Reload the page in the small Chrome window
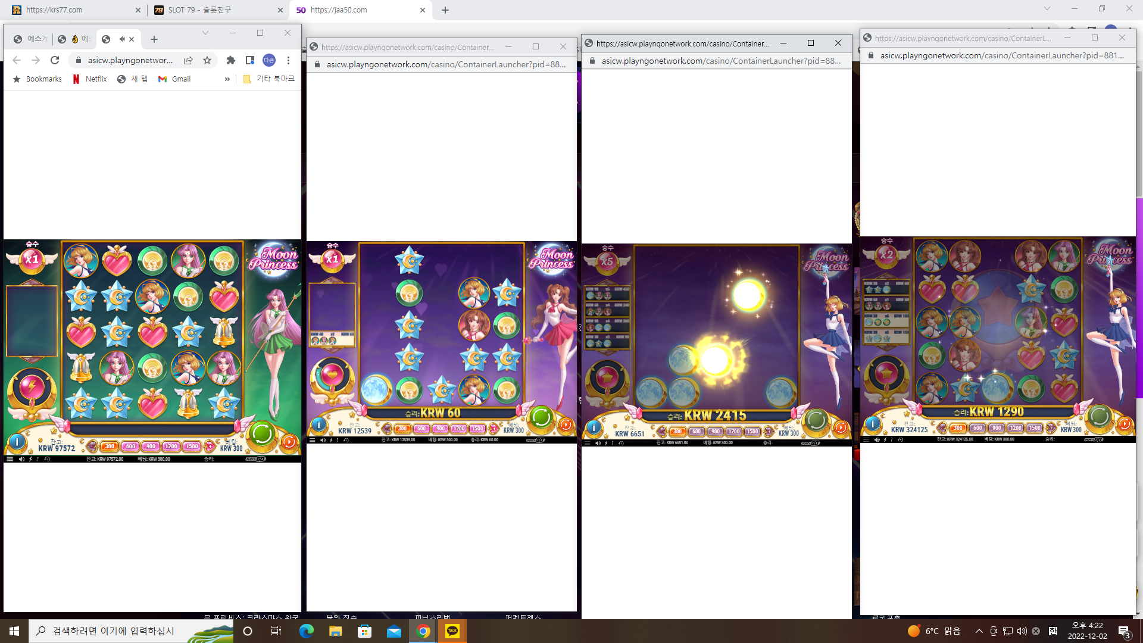The image size is (1143, 643). 55,60
